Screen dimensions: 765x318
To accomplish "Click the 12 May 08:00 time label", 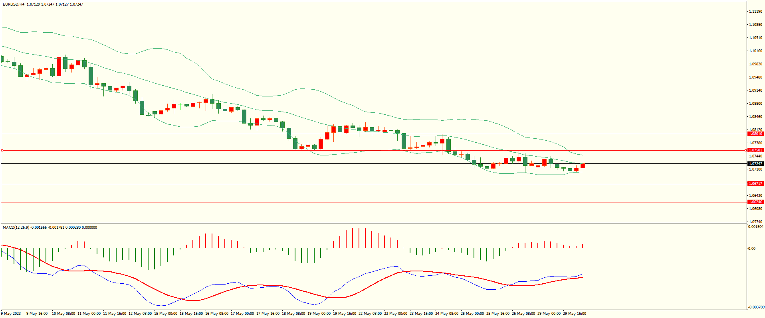I will click(140, 314).
